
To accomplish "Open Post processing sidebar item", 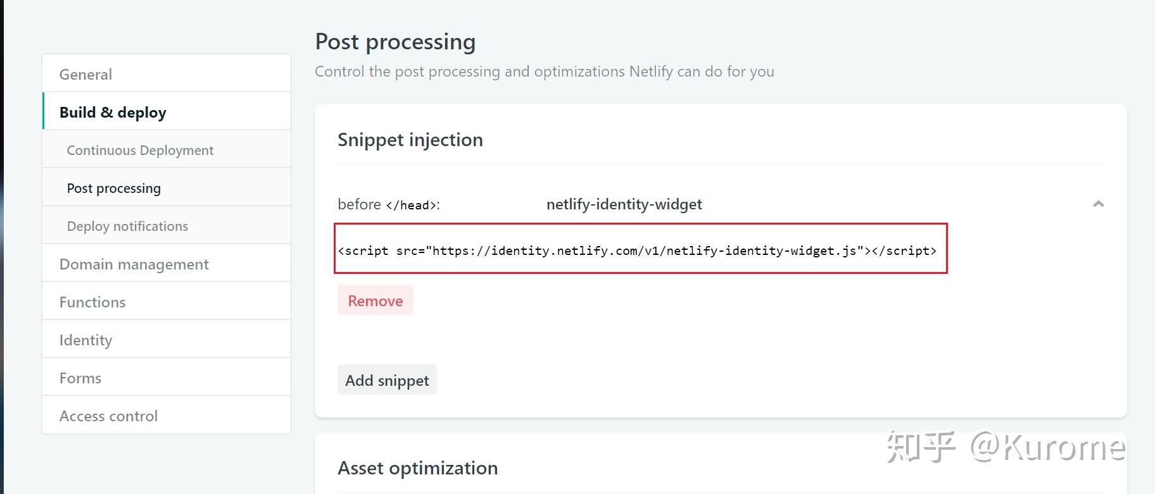I will 167,187.
